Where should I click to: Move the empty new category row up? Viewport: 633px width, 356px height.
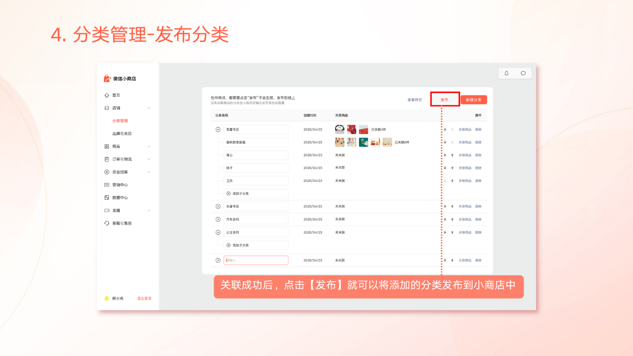(452, 260)
